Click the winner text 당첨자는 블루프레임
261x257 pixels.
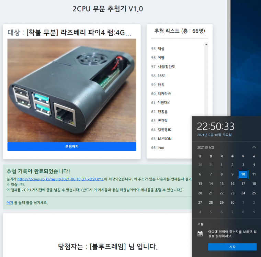pyautogui.click(x=108, y=246)
